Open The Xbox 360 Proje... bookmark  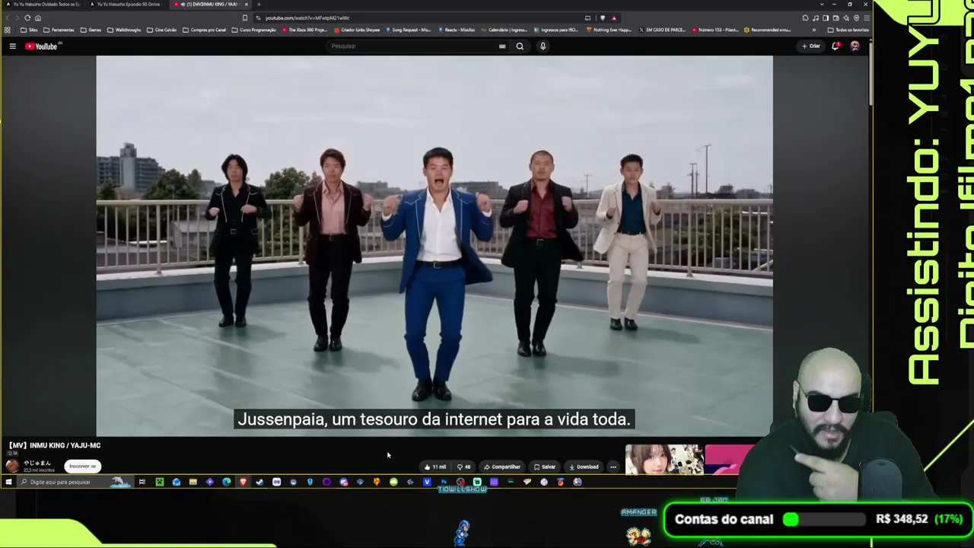click(304, 30)
